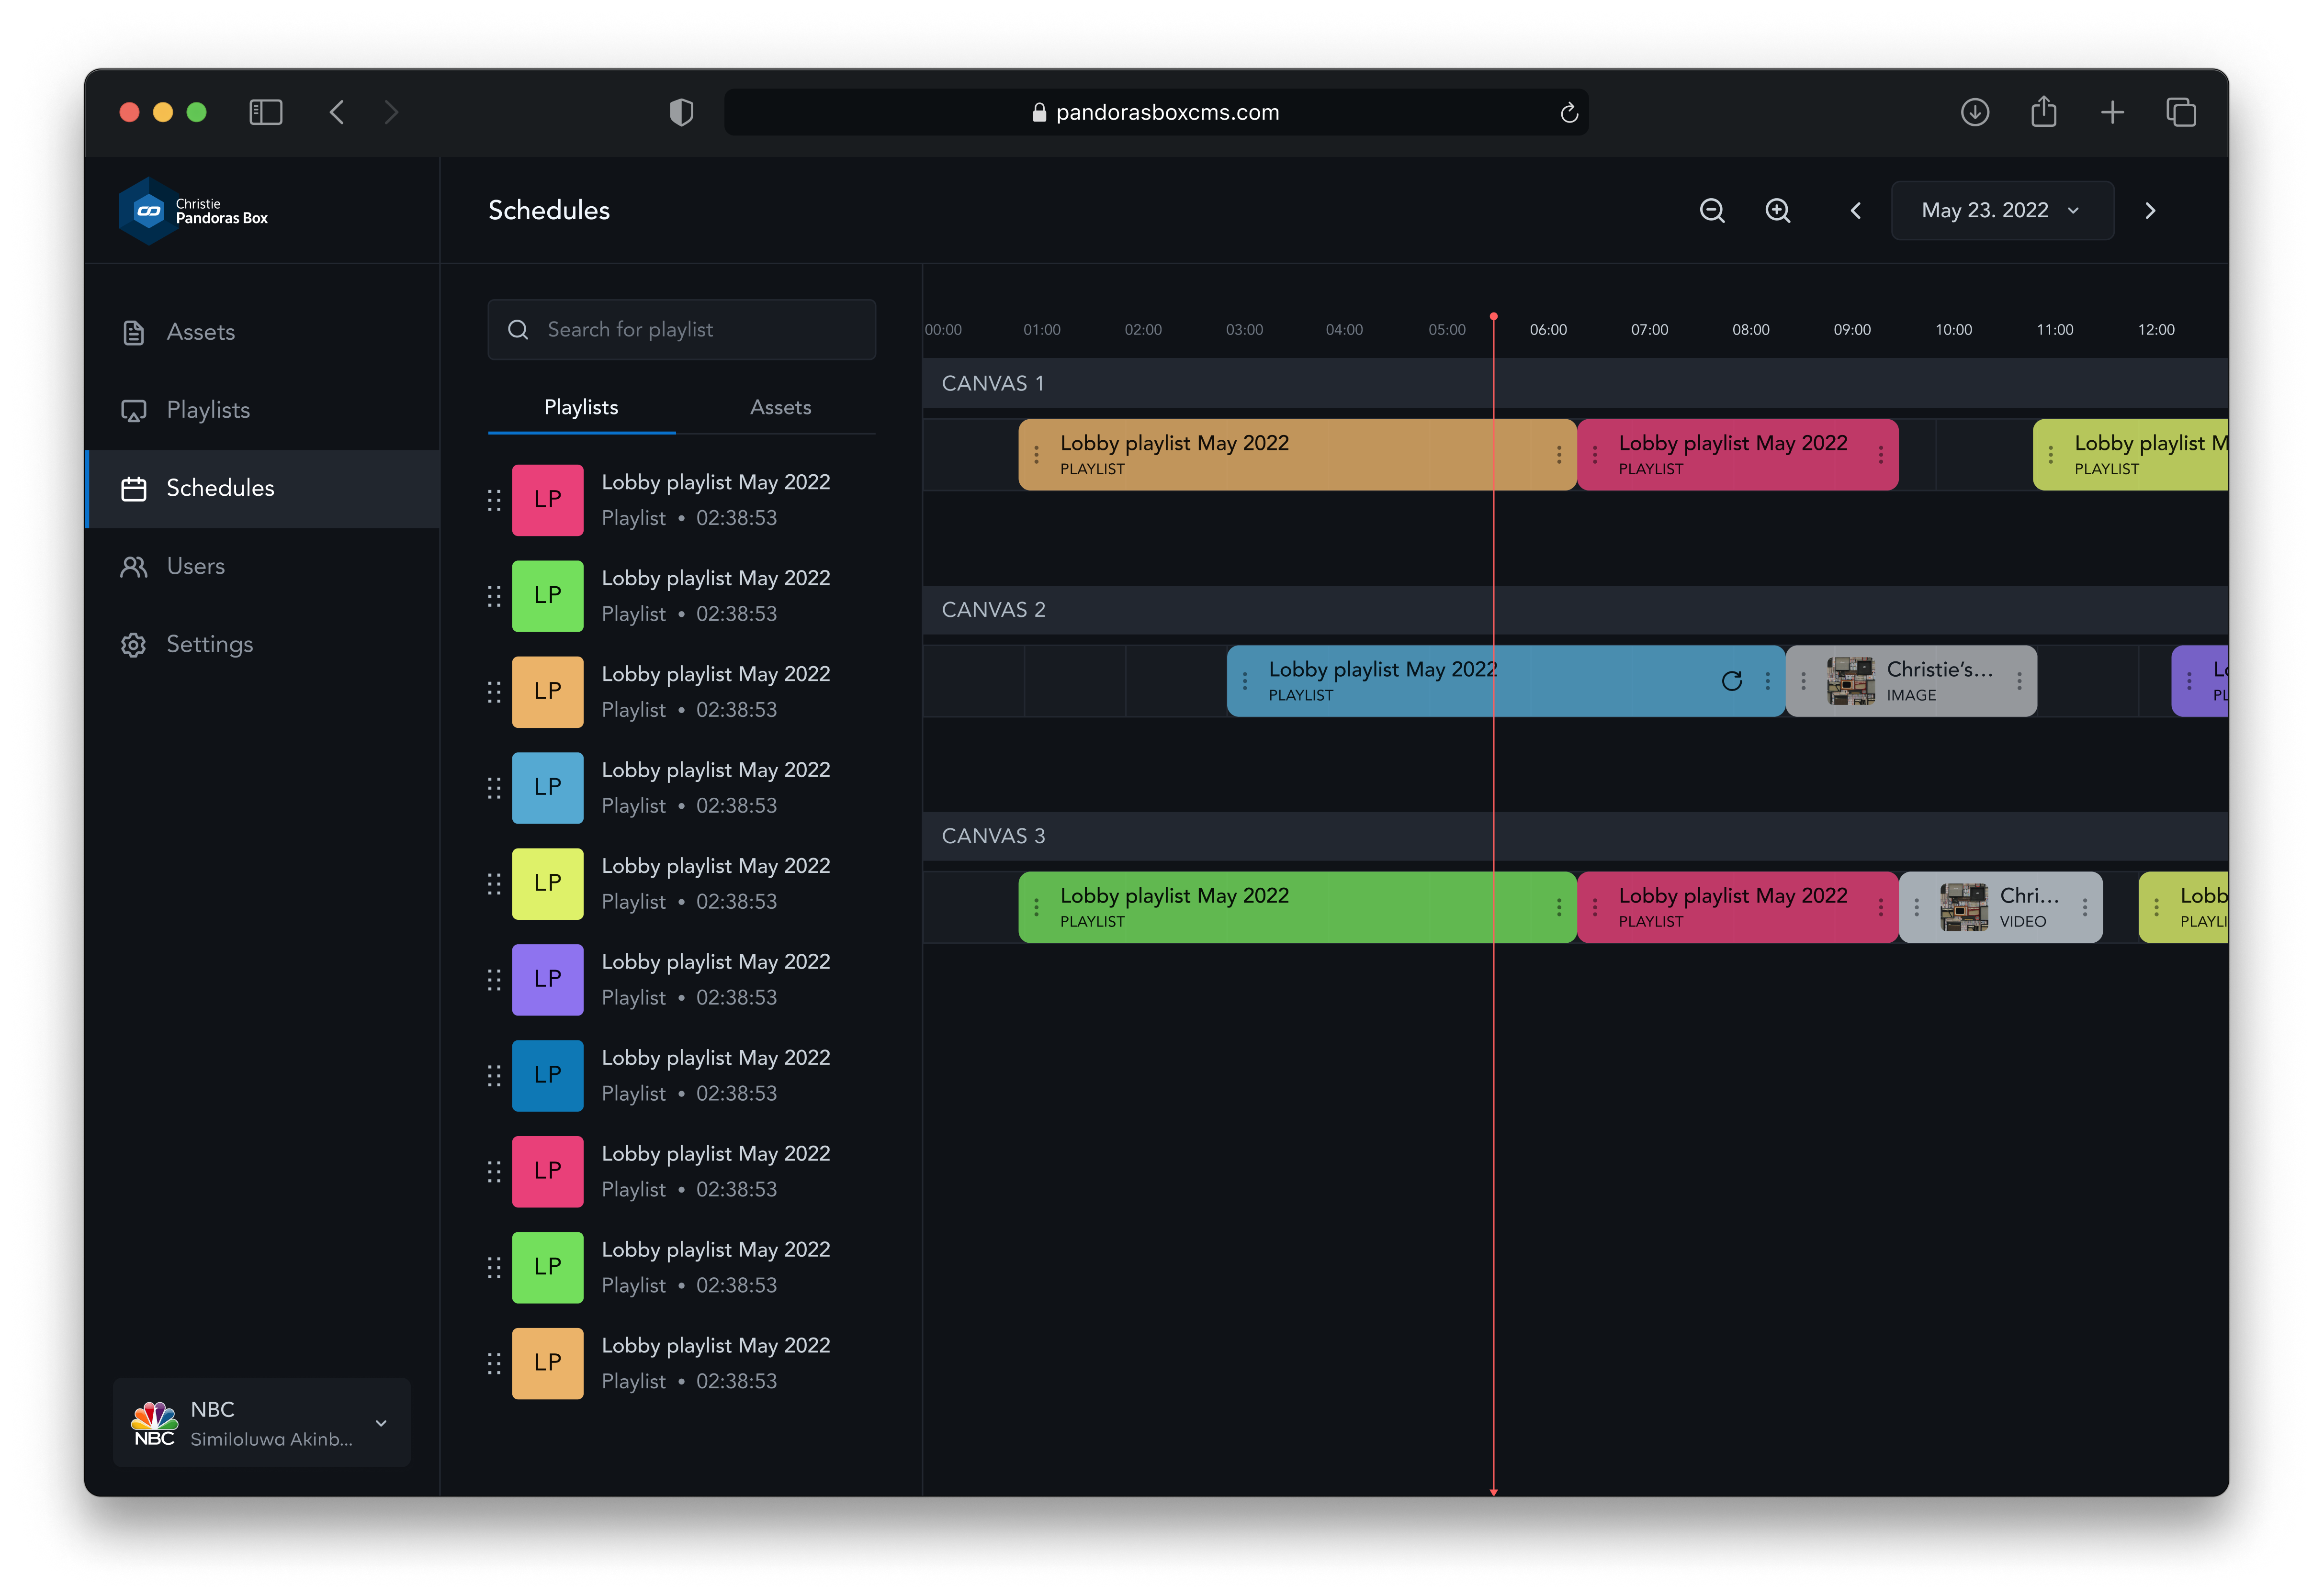Screen dimensions: 2313x1596
Task: Toggle browser sidebar panel icon
Action: [x=265, y=112]
